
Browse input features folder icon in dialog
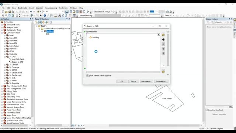[x=163, y=34]
